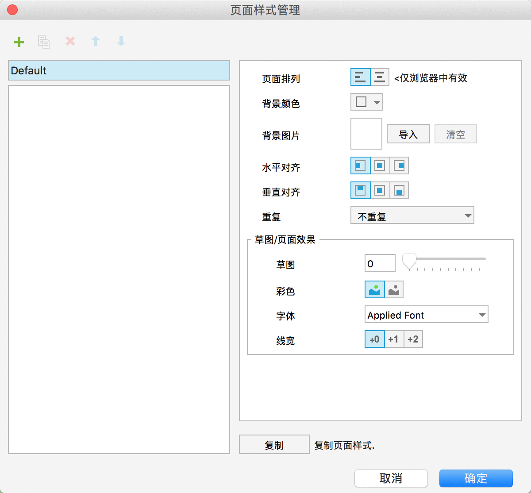Set line width to +2
Viewport: 531px width, 493px height.
[413, 339]
